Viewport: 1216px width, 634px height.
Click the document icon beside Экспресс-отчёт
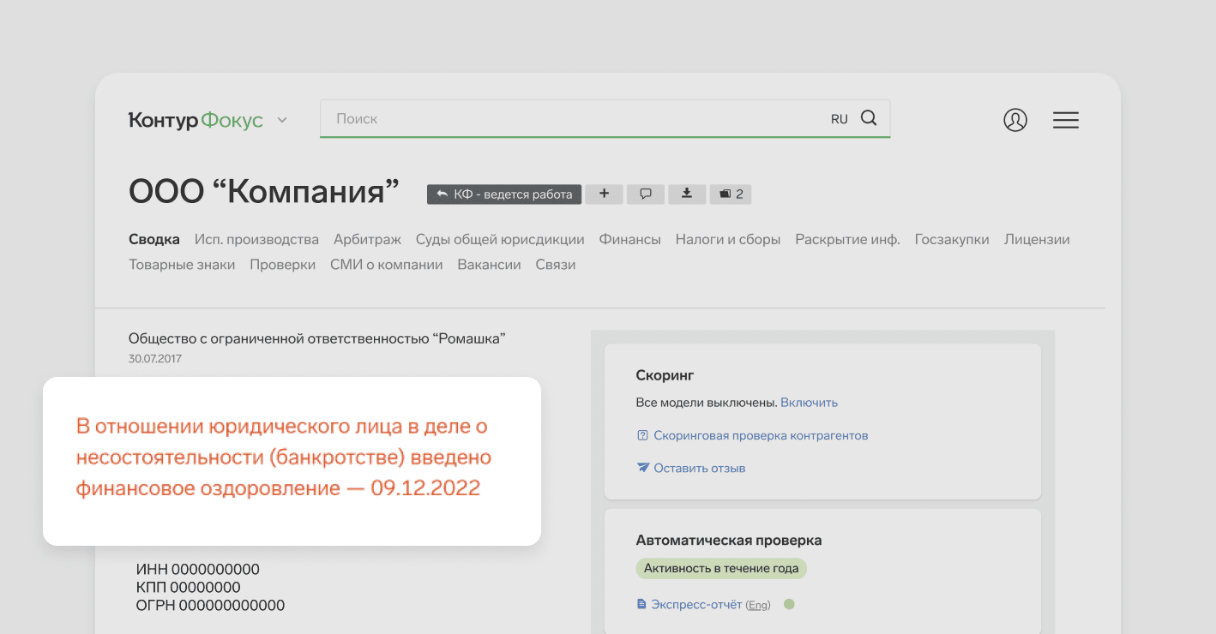[x=641, y=605]
